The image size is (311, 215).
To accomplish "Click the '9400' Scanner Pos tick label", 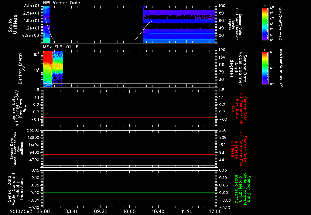I will (34, 152).
